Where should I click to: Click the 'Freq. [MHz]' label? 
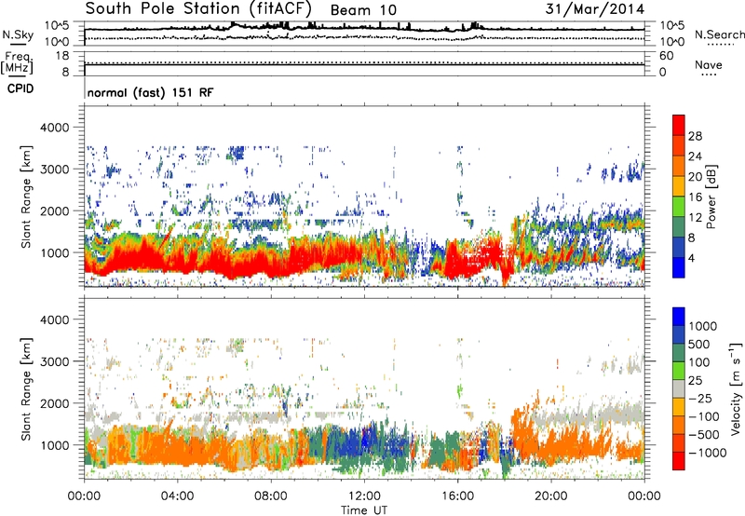pos(17,62)
